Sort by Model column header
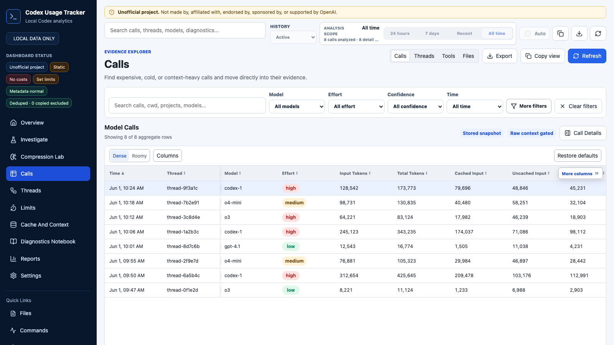 [233, 173]
